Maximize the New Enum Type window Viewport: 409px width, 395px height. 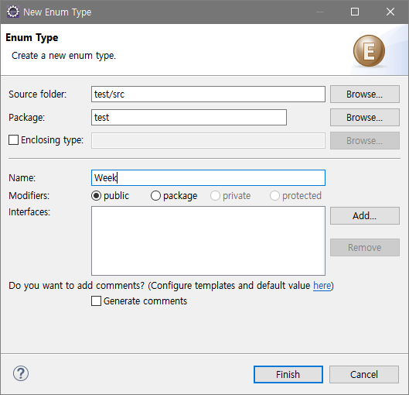[355, 12]
